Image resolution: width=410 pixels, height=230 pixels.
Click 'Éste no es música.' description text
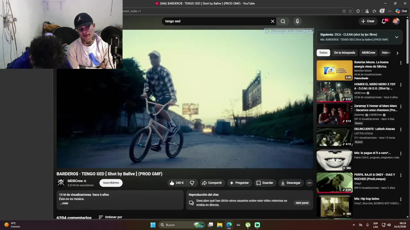click(72, 199)
